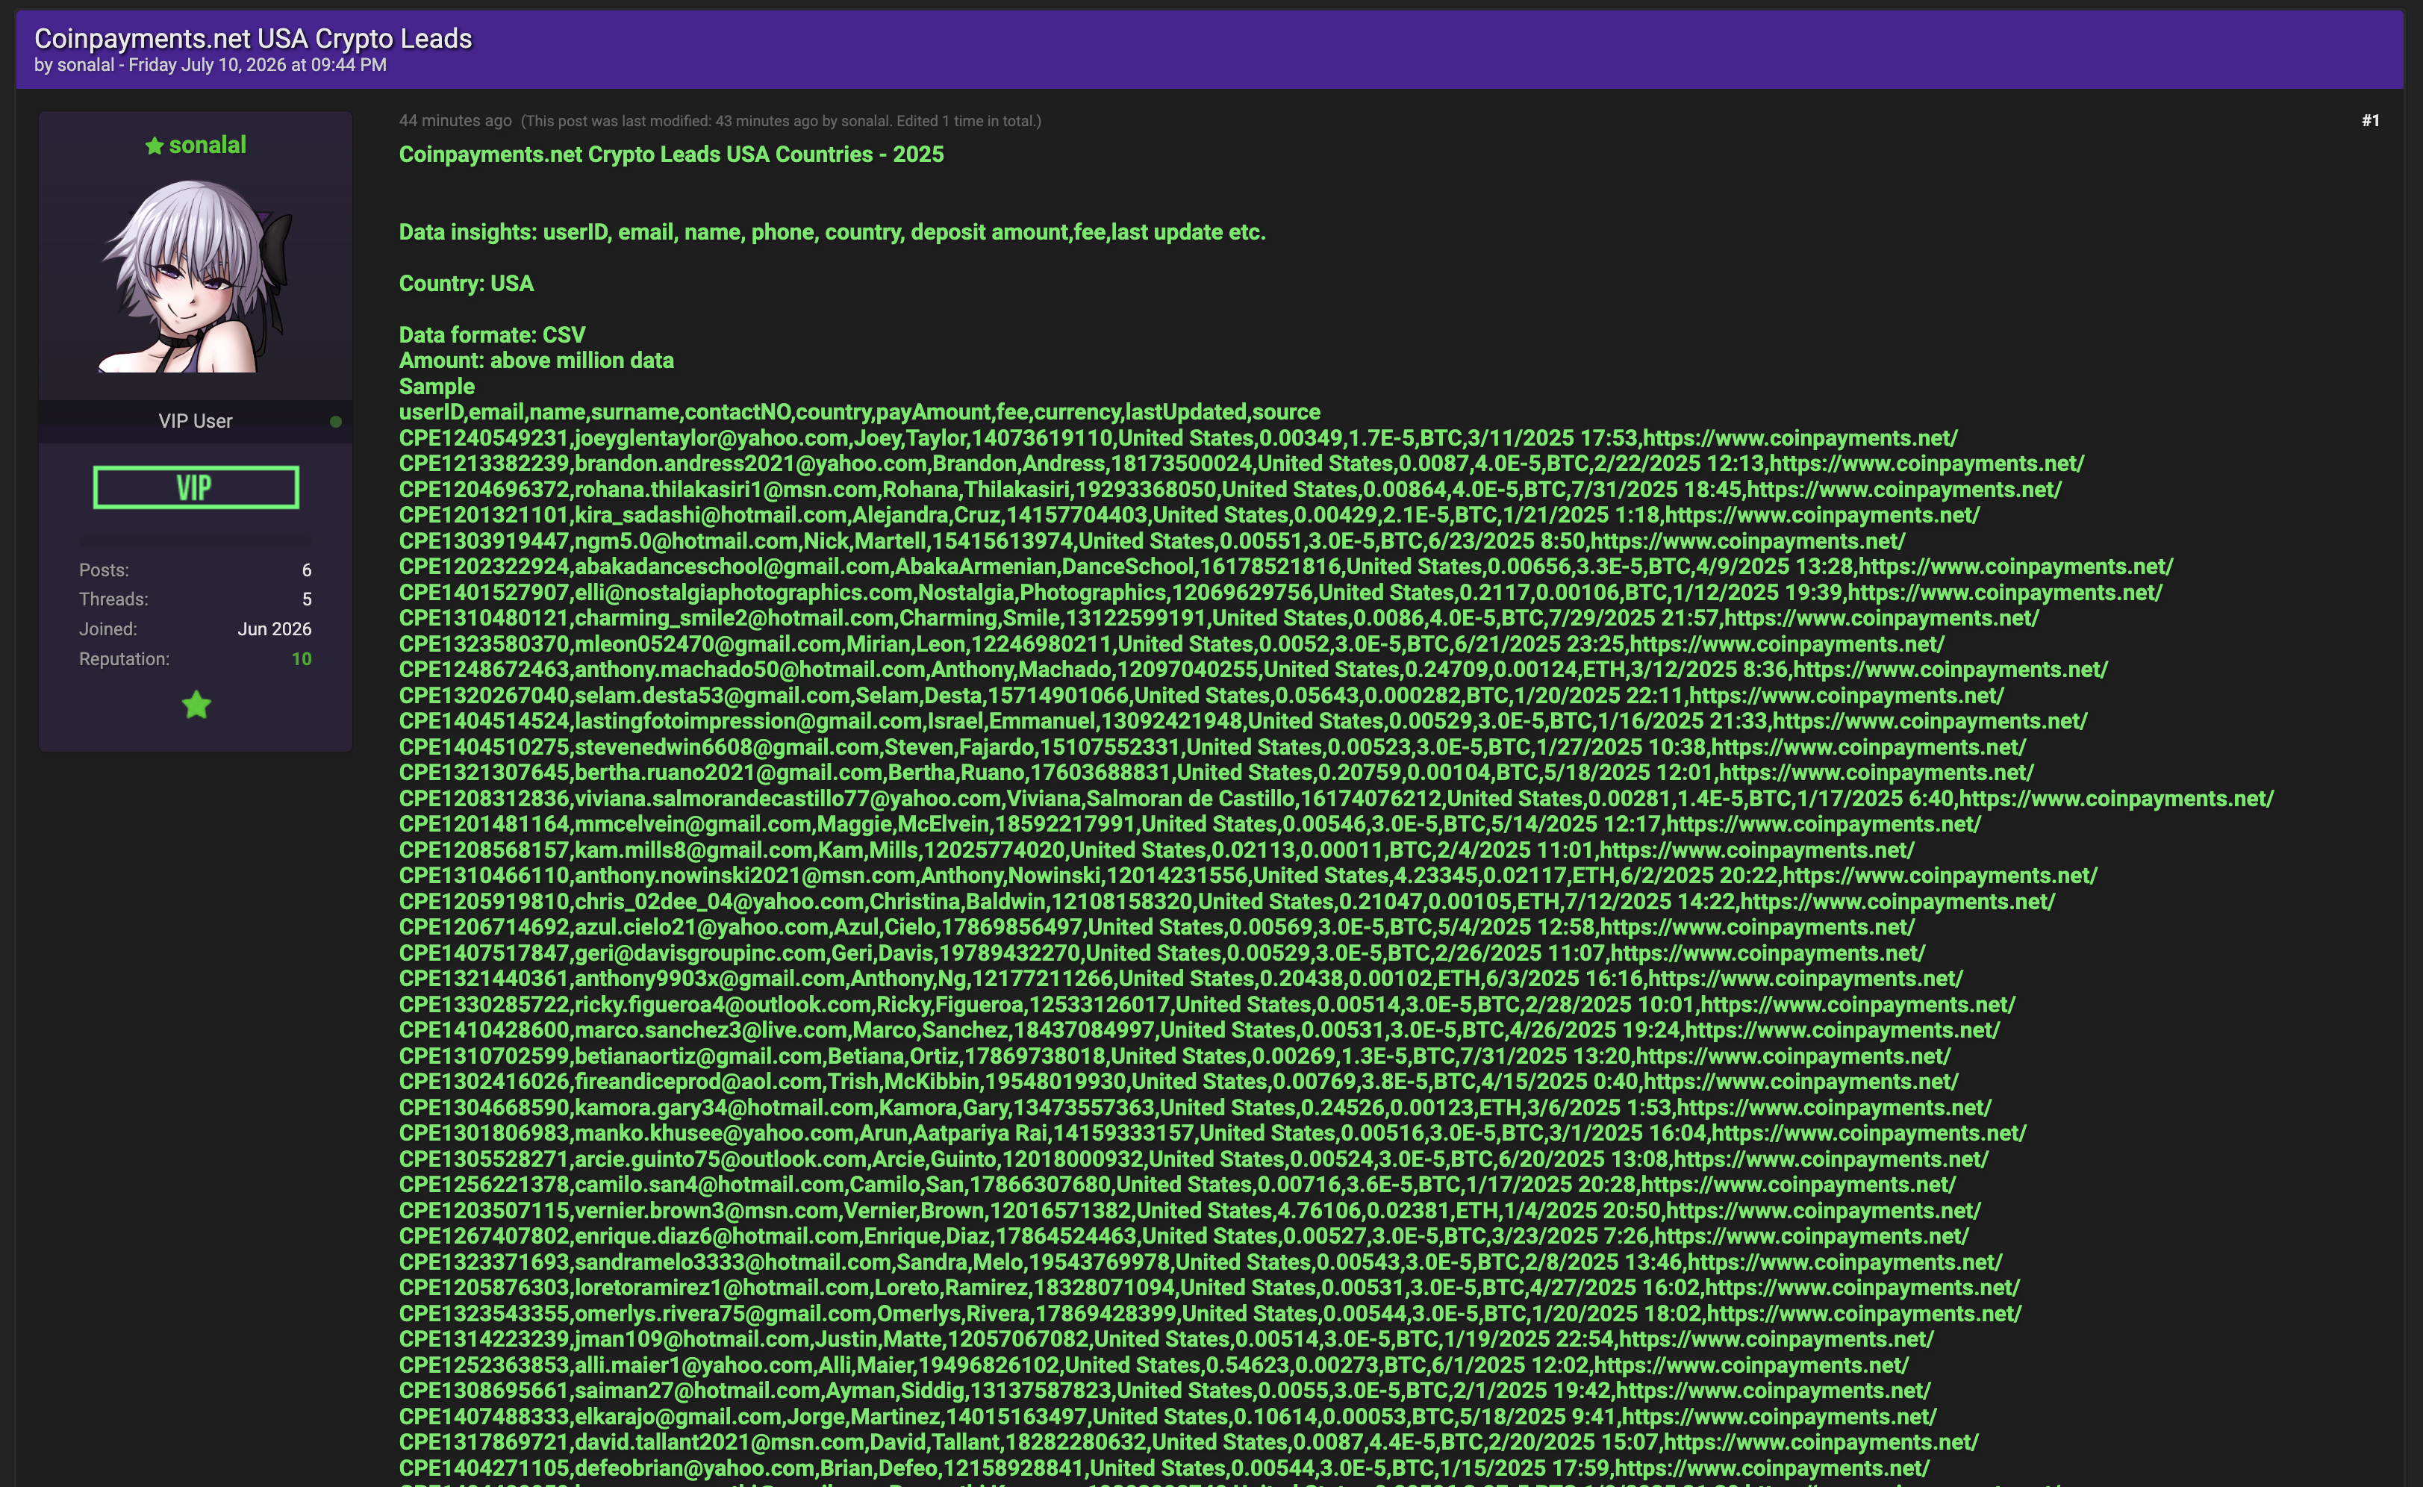
Task: Click the row starting CPE1213382239
Action: click(1241, 464)
